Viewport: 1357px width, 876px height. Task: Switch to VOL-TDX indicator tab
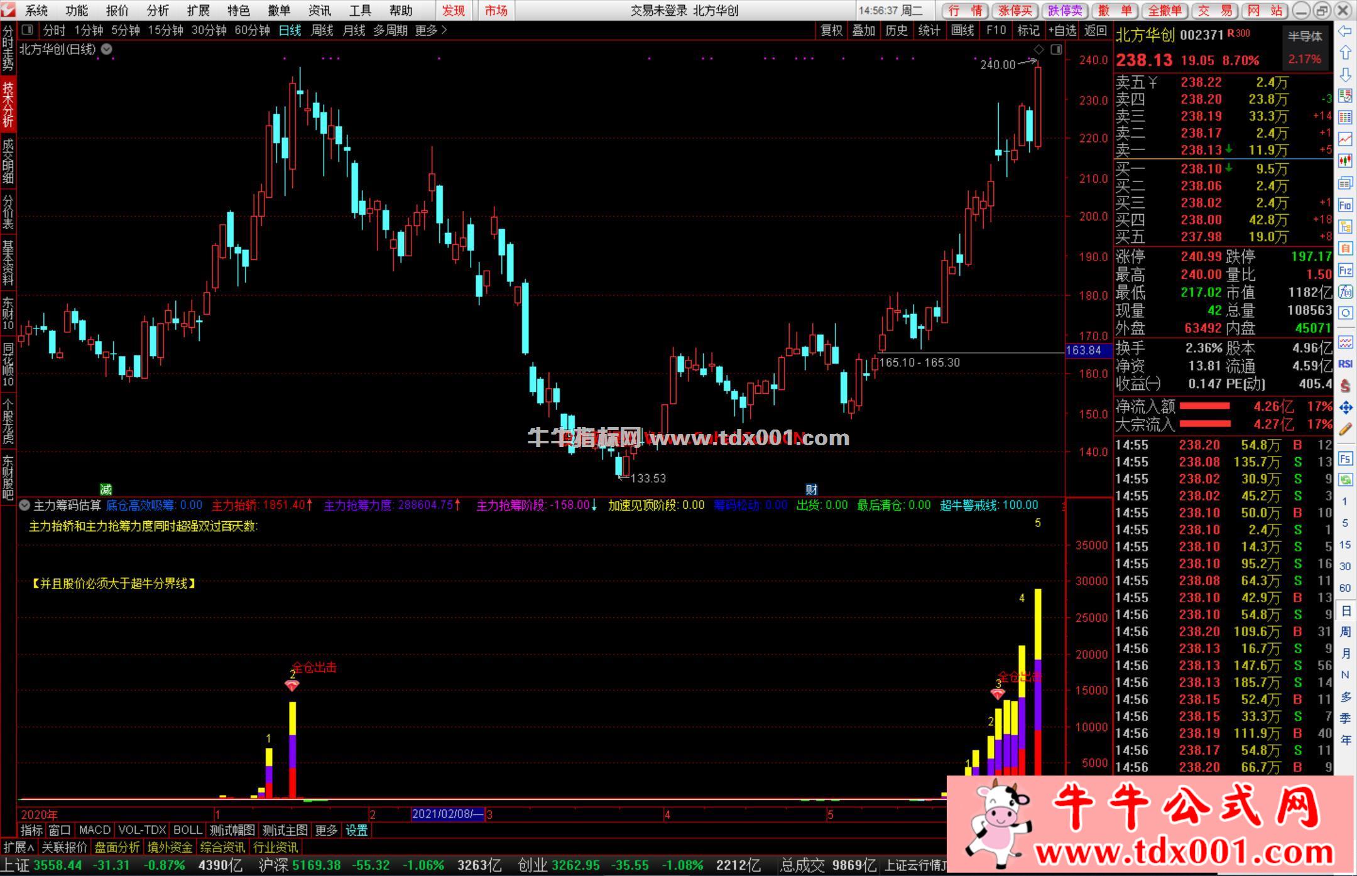pos(142,830)
